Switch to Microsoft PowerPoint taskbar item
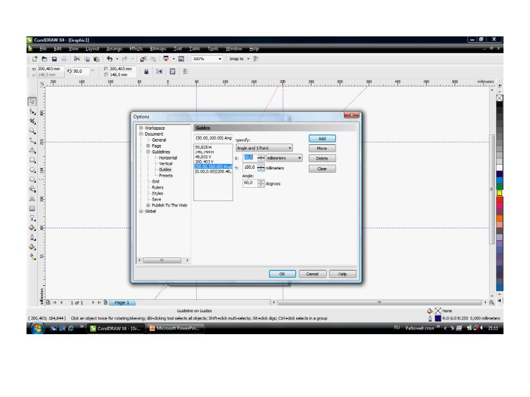This screenshot has height=397, width=530. tap(175, 328)
